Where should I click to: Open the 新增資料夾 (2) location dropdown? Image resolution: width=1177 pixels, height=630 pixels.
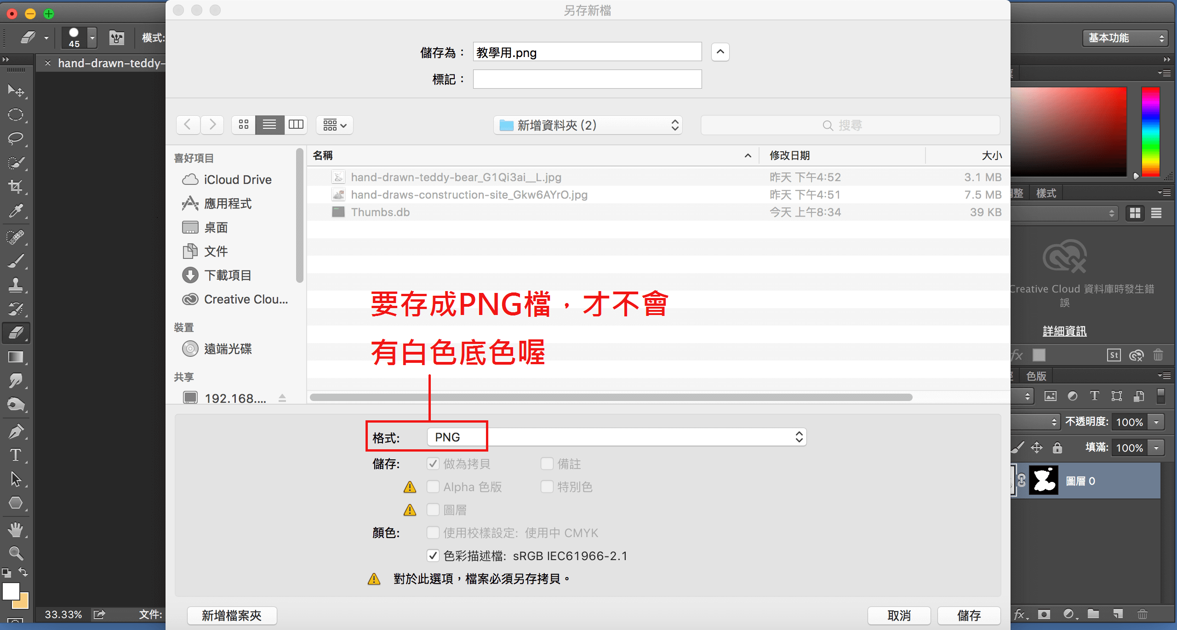pos(588,125)
